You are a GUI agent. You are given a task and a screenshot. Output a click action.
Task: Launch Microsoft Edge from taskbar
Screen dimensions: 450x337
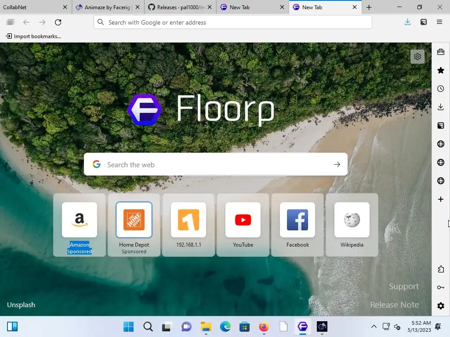[225, 326]
